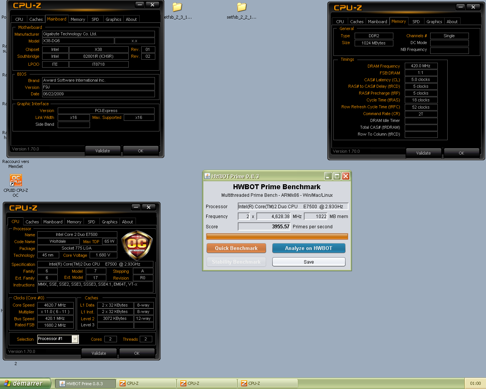Switch to Mainboard tab in Memory window
This screenshot has width=486, height=389.
click(377, 22)
